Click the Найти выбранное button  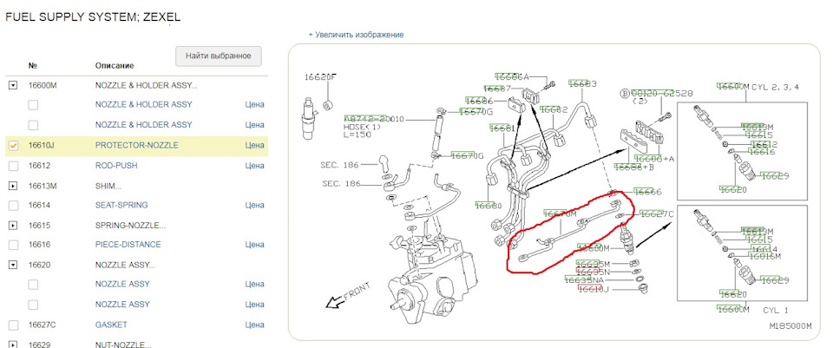(219, 56)
